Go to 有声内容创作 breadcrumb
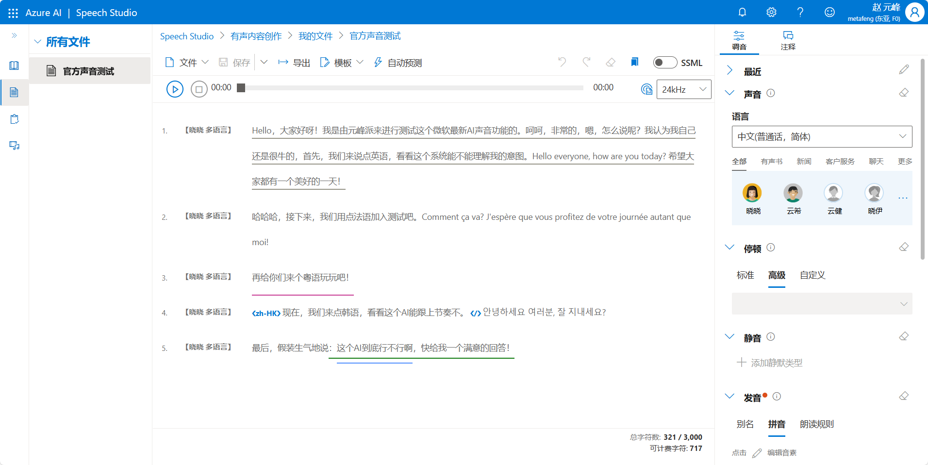This screenshot has width=928, height=465. 256,36
